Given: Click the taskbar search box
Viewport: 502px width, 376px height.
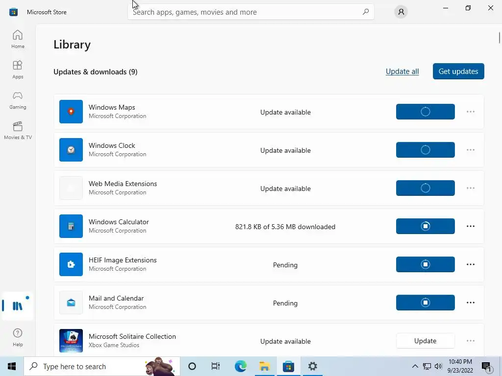Looking at the screenshot, I should (102, 366).
